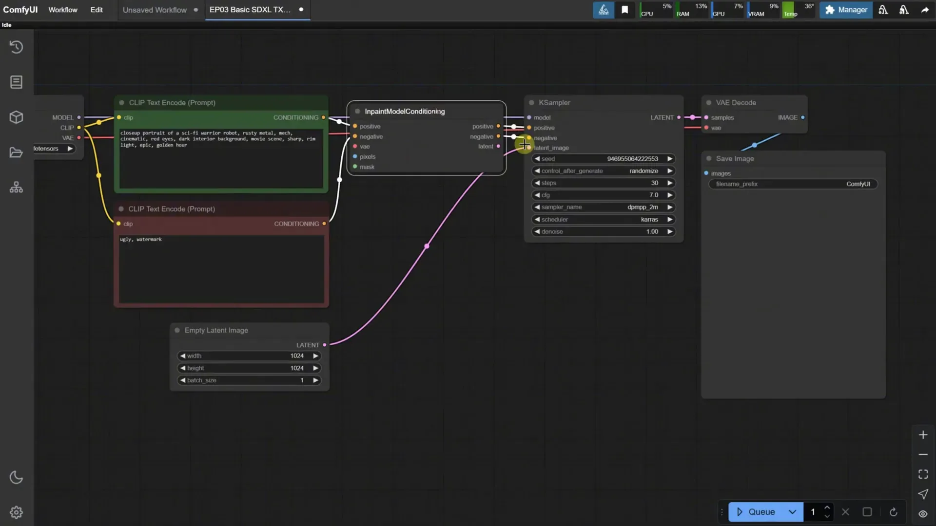Open the workflow history panel in the sidebar
This screenshot has width=936, height=526.
pos(16,47)
